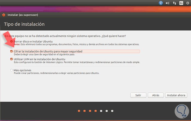Click 'Deberá elegir una clave de seguridad' text
The width and height of the screenshot is (191, 121).
pos(44,54)
